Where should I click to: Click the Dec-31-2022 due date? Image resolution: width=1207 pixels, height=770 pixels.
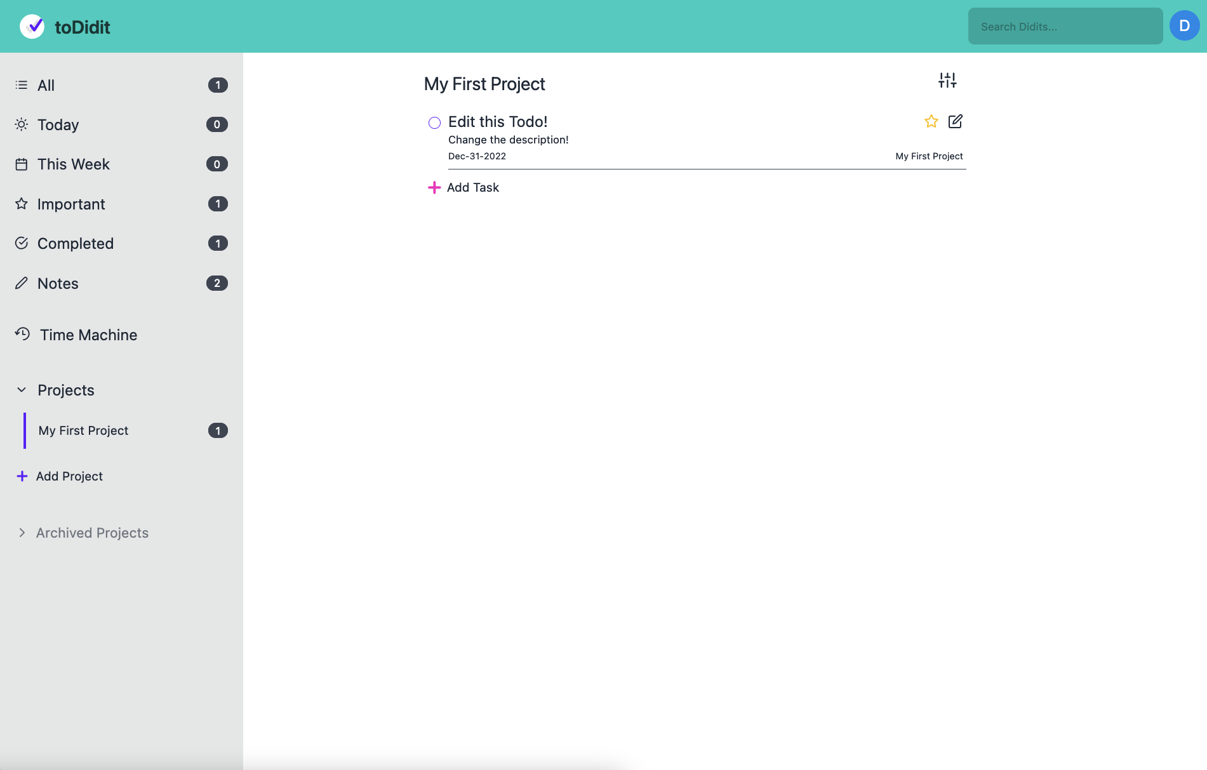point(477,156)
